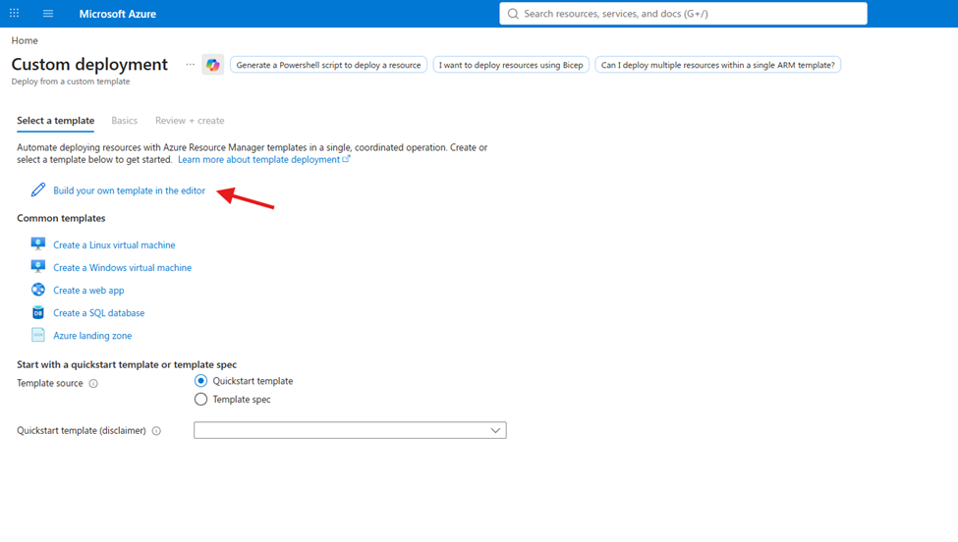
Task: Click the Custom deployment page heading
Action: [89, 64]
